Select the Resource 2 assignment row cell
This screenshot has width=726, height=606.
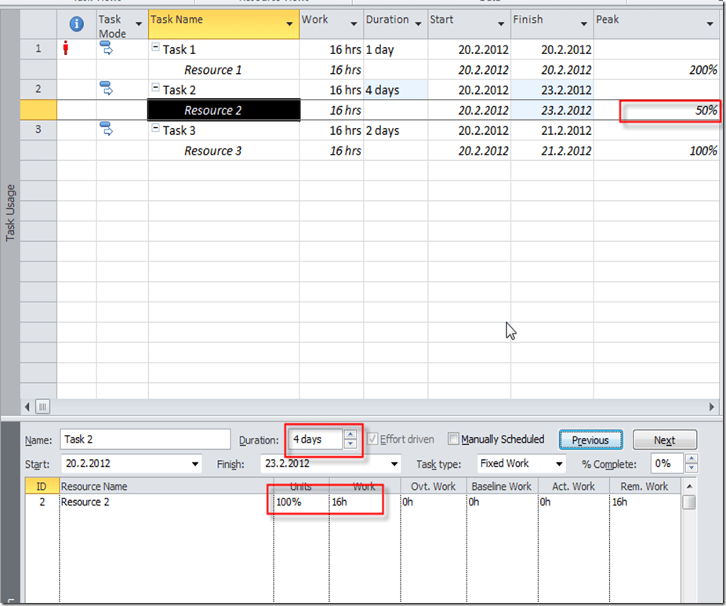point(223,111)
